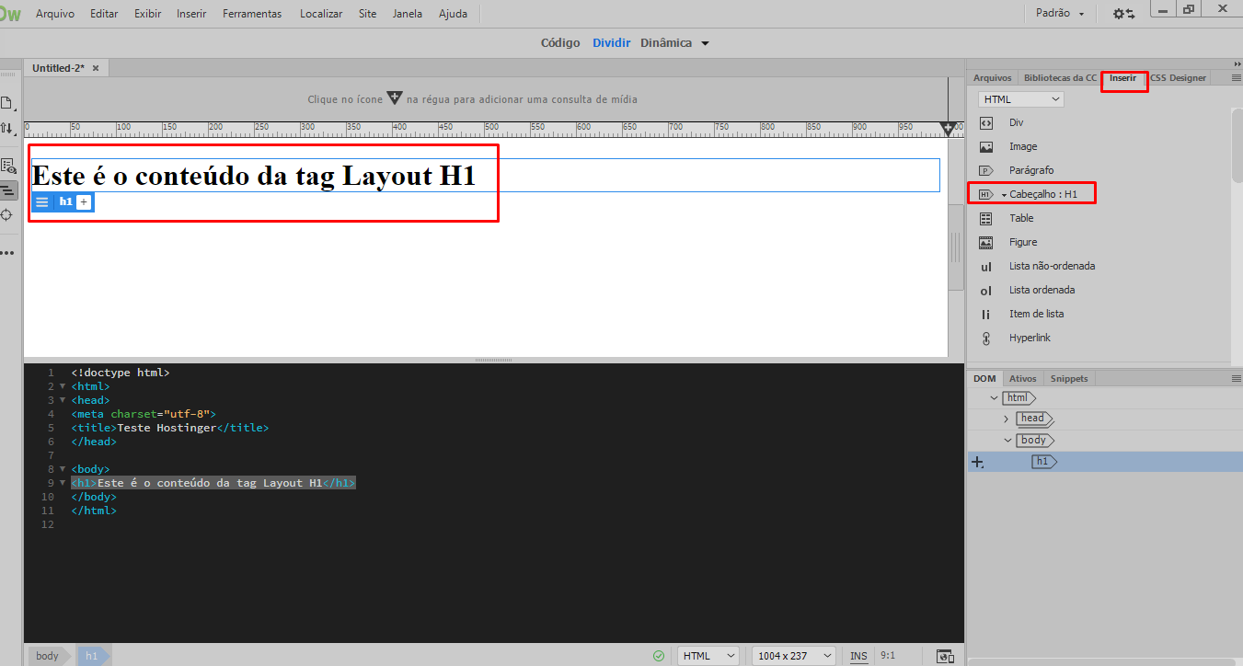Open the HTML language dropdown in status bar
Screen dimensions: 1243x666
pyautogui.click(x=708, y=656)
